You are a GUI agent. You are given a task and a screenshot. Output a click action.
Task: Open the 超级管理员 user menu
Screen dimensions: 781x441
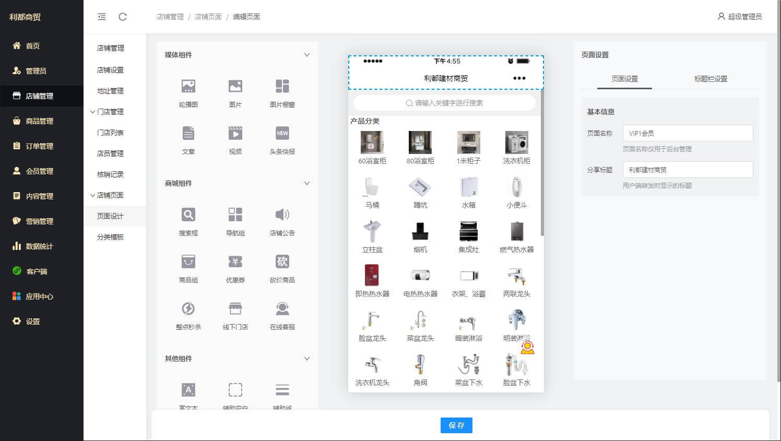pos(740,17)
